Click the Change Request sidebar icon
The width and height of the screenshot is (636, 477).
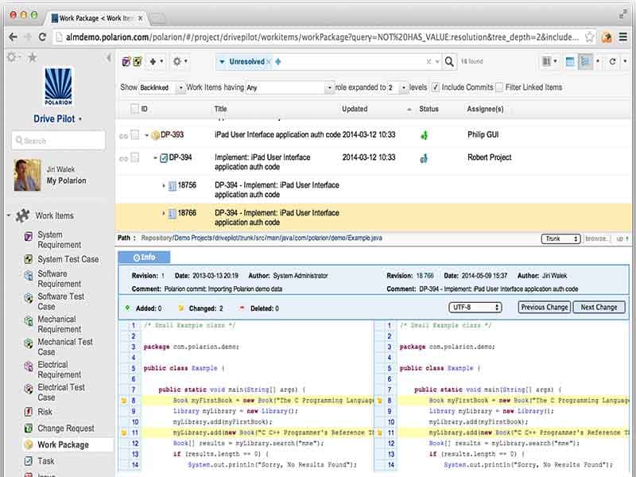[x=29, y=429]
